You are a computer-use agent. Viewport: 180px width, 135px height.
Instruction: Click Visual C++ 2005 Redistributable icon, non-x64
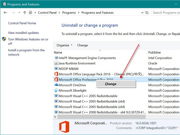56,96
